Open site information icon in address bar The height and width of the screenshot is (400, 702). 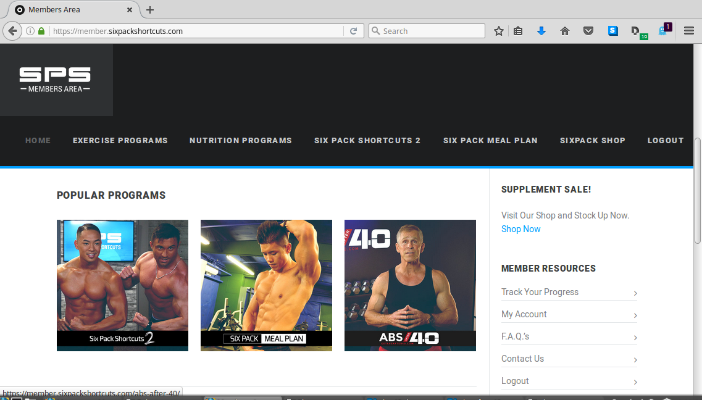click(30, 31)
